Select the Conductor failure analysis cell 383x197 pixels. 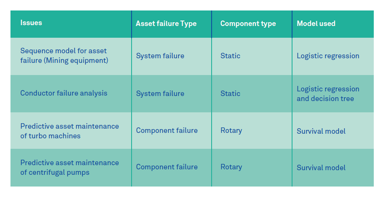point(64,93)
